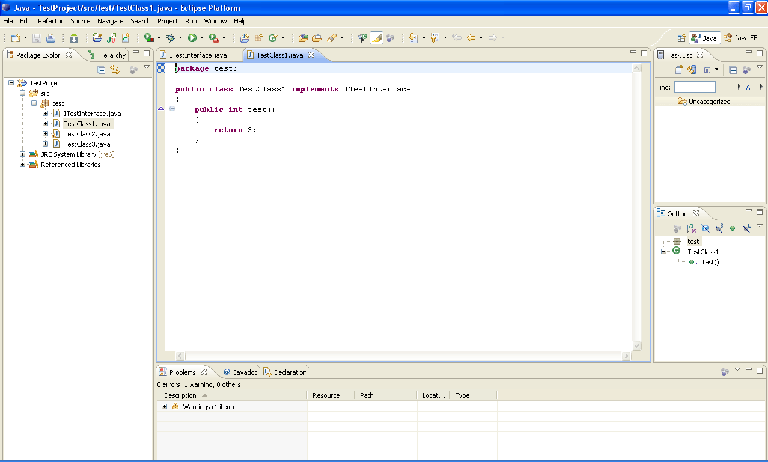The height and width of the screenshot is (462, 768).
Task: Select TestClass2.java in Package Explorer
Action: point(87,134)
